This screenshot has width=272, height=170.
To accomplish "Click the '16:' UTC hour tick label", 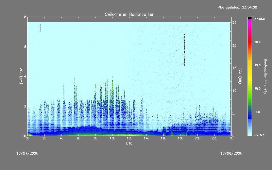I will [164, 138].
